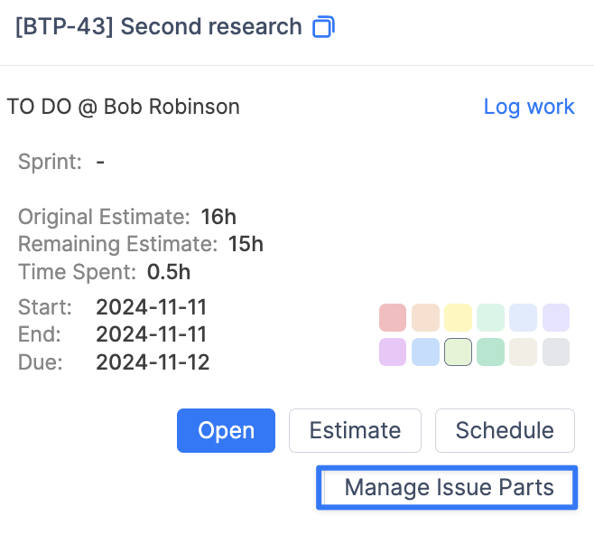The image size is (594, 535).
Task: Choose the peach color swatch
Action: [x=425, y=318]
